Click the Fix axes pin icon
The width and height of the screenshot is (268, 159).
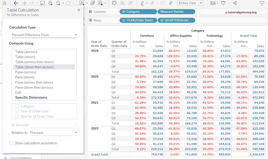[171, 3]
